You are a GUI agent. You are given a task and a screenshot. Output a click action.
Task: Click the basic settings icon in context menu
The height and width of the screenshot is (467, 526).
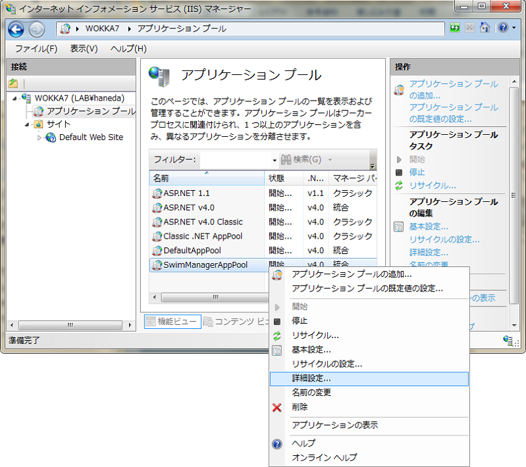(276, 351)
